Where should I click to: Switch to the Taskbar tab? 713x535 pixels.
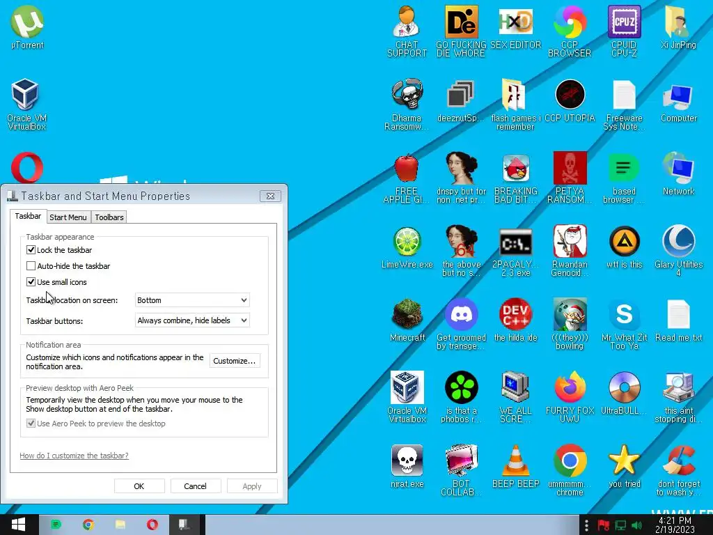(28, 216)
